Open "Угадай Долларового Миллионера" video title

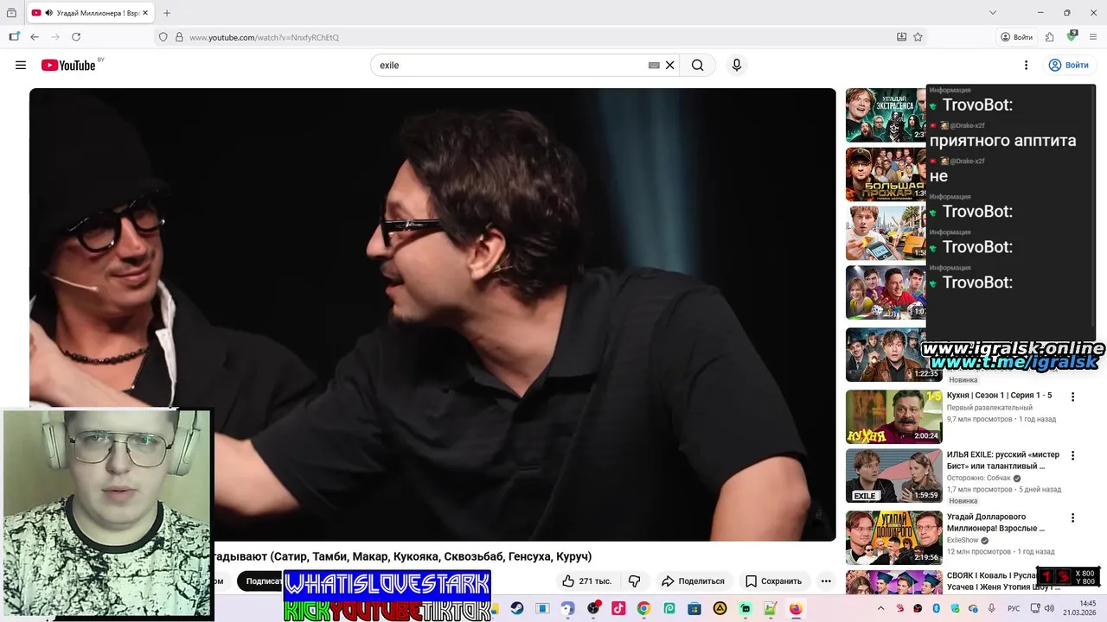996,523
